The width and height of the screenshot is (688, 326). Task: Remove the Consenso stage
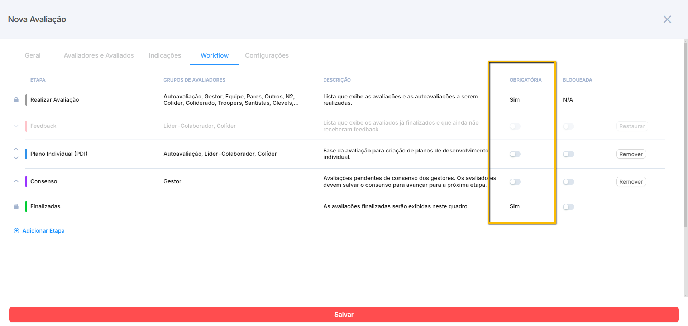coord(631,182)
